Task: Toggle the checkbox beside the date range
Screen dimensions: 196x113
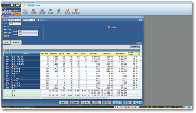Action: [x=39, y=20]
